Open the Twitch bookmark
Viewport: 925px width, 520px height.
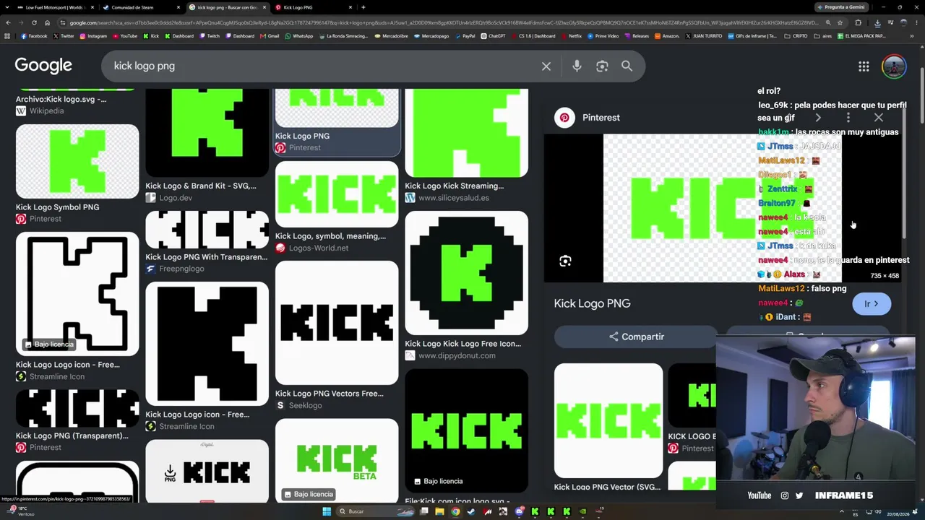(x=209, y=36)
